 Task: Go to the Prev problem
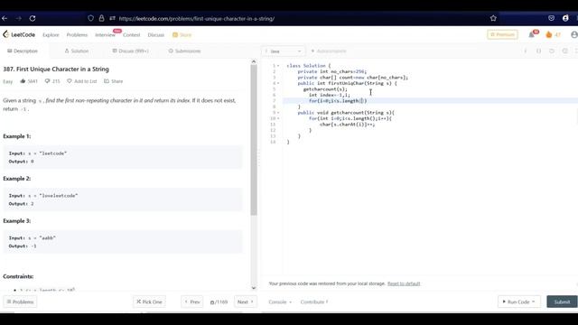192,302
